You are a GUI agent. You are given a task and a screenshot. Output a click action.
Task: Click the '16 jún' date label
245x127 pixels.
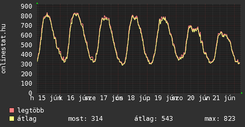78,98
